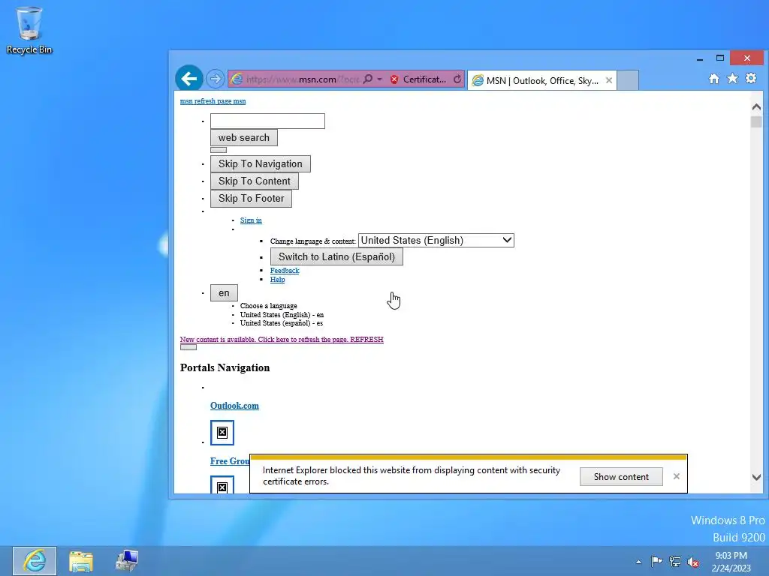Open Action Center flag icon
The width and height of the screenshot is (769, 576).
tap(656, 561)
